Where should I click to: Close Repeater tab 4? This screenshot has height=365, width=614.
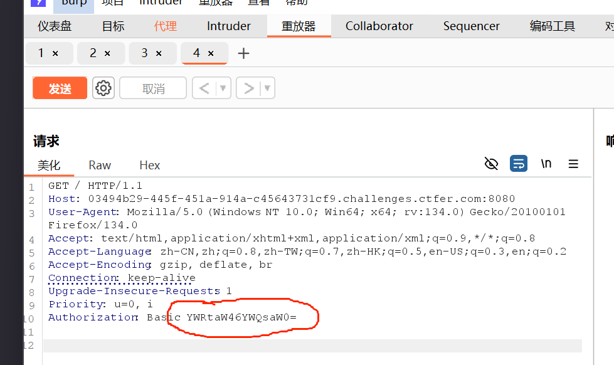[211, 54]
